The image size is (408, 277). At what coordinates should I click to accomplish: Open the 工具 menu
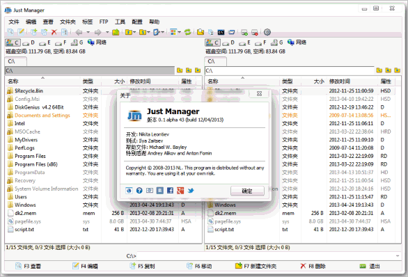tap(120, 22)
